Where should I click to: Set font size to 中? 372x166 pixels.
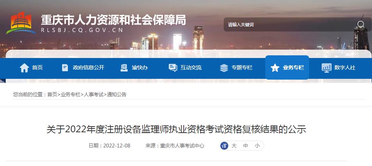(x=245, y=146)
